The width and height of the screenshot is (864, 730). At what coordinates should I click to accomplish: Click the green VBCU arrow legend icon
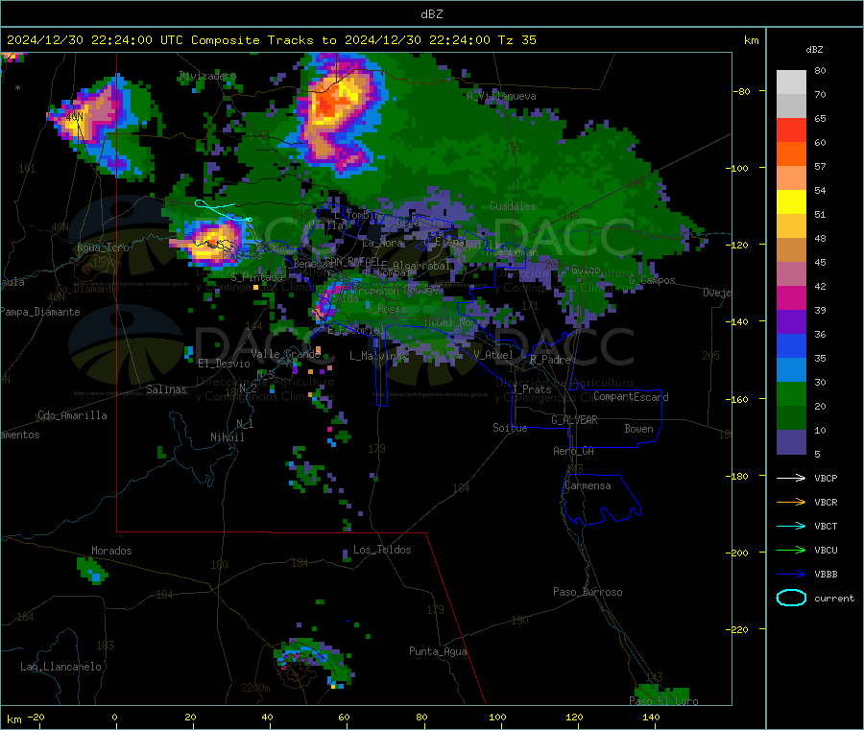click(x=791, y=550)
